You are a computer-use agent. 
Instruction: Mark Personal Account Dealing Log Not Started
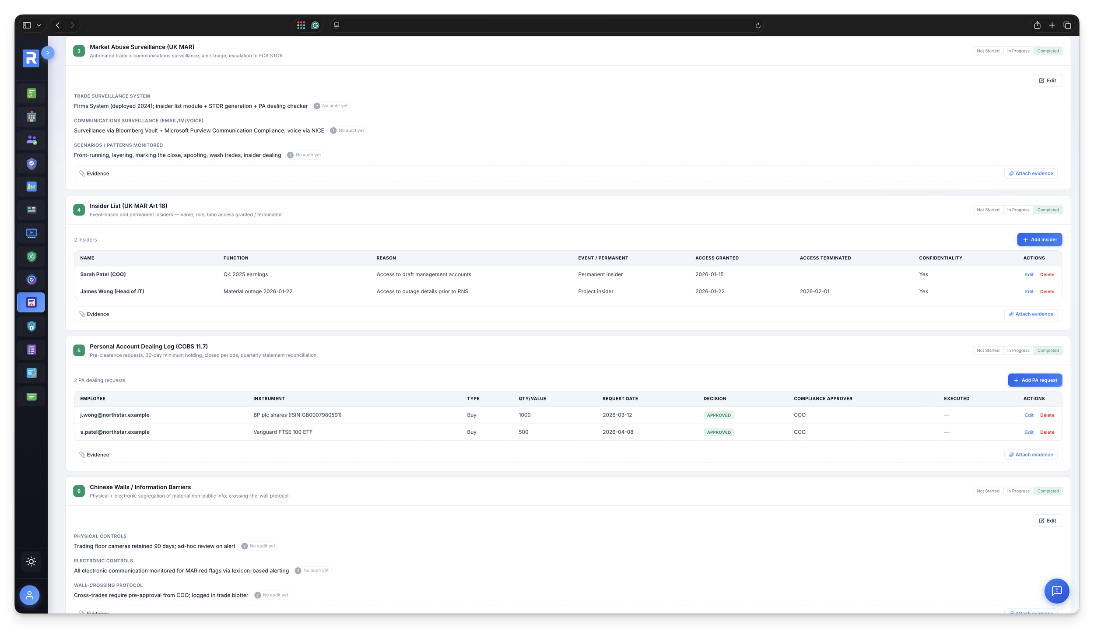click(988, 351)
